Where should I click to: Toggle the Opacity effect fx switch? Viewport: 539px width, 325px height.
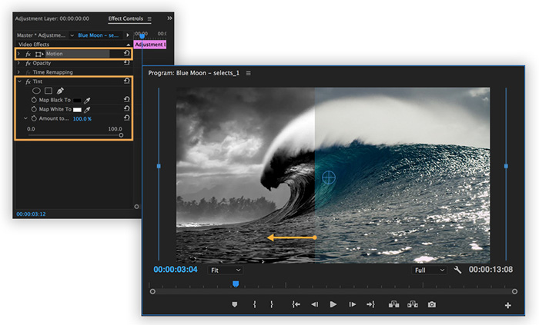[x=28, y=64]
